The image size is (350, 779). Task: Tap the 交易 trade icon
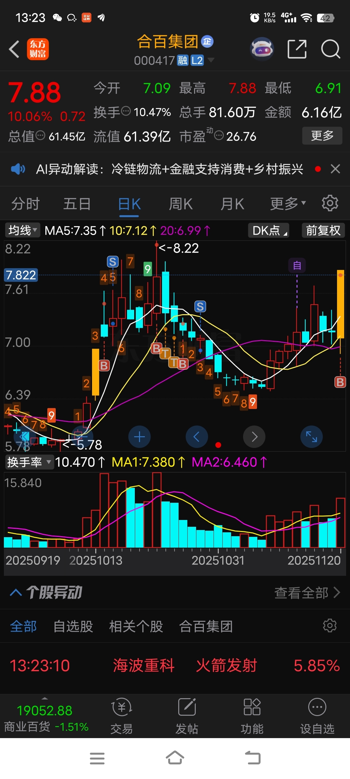tap(122, 716)
